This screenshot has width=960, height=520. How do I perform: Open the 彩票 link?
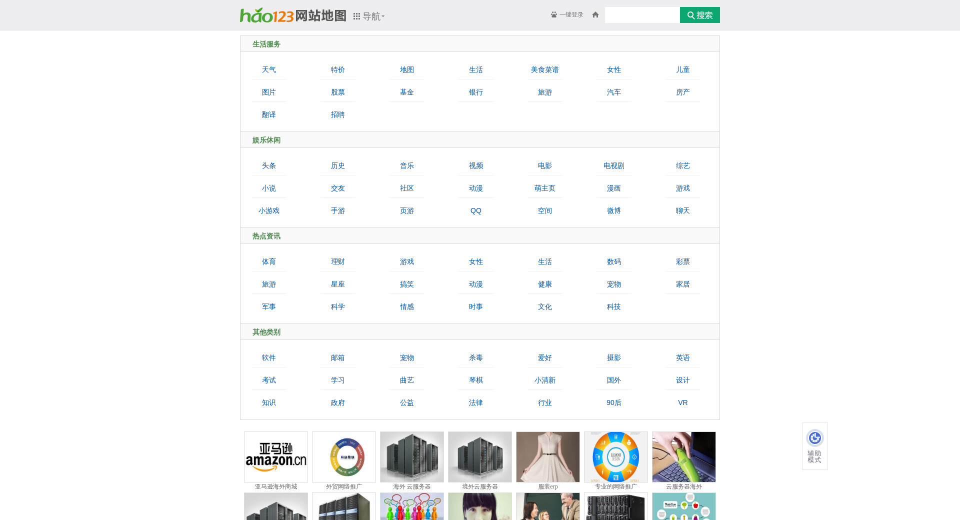pos(683,262)
